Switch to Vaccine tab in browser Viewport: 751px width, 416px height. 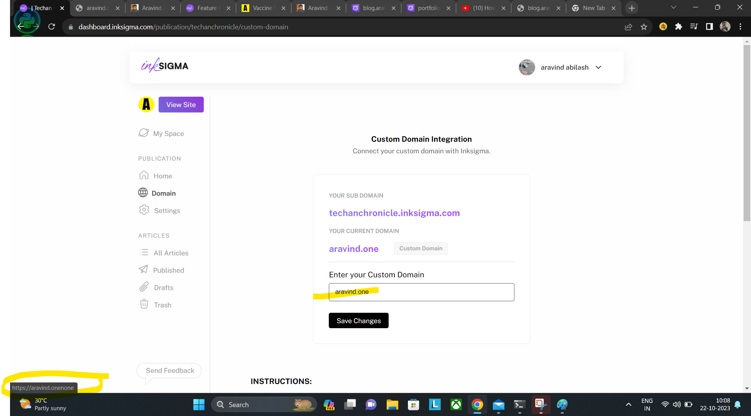tap(263, 8)
